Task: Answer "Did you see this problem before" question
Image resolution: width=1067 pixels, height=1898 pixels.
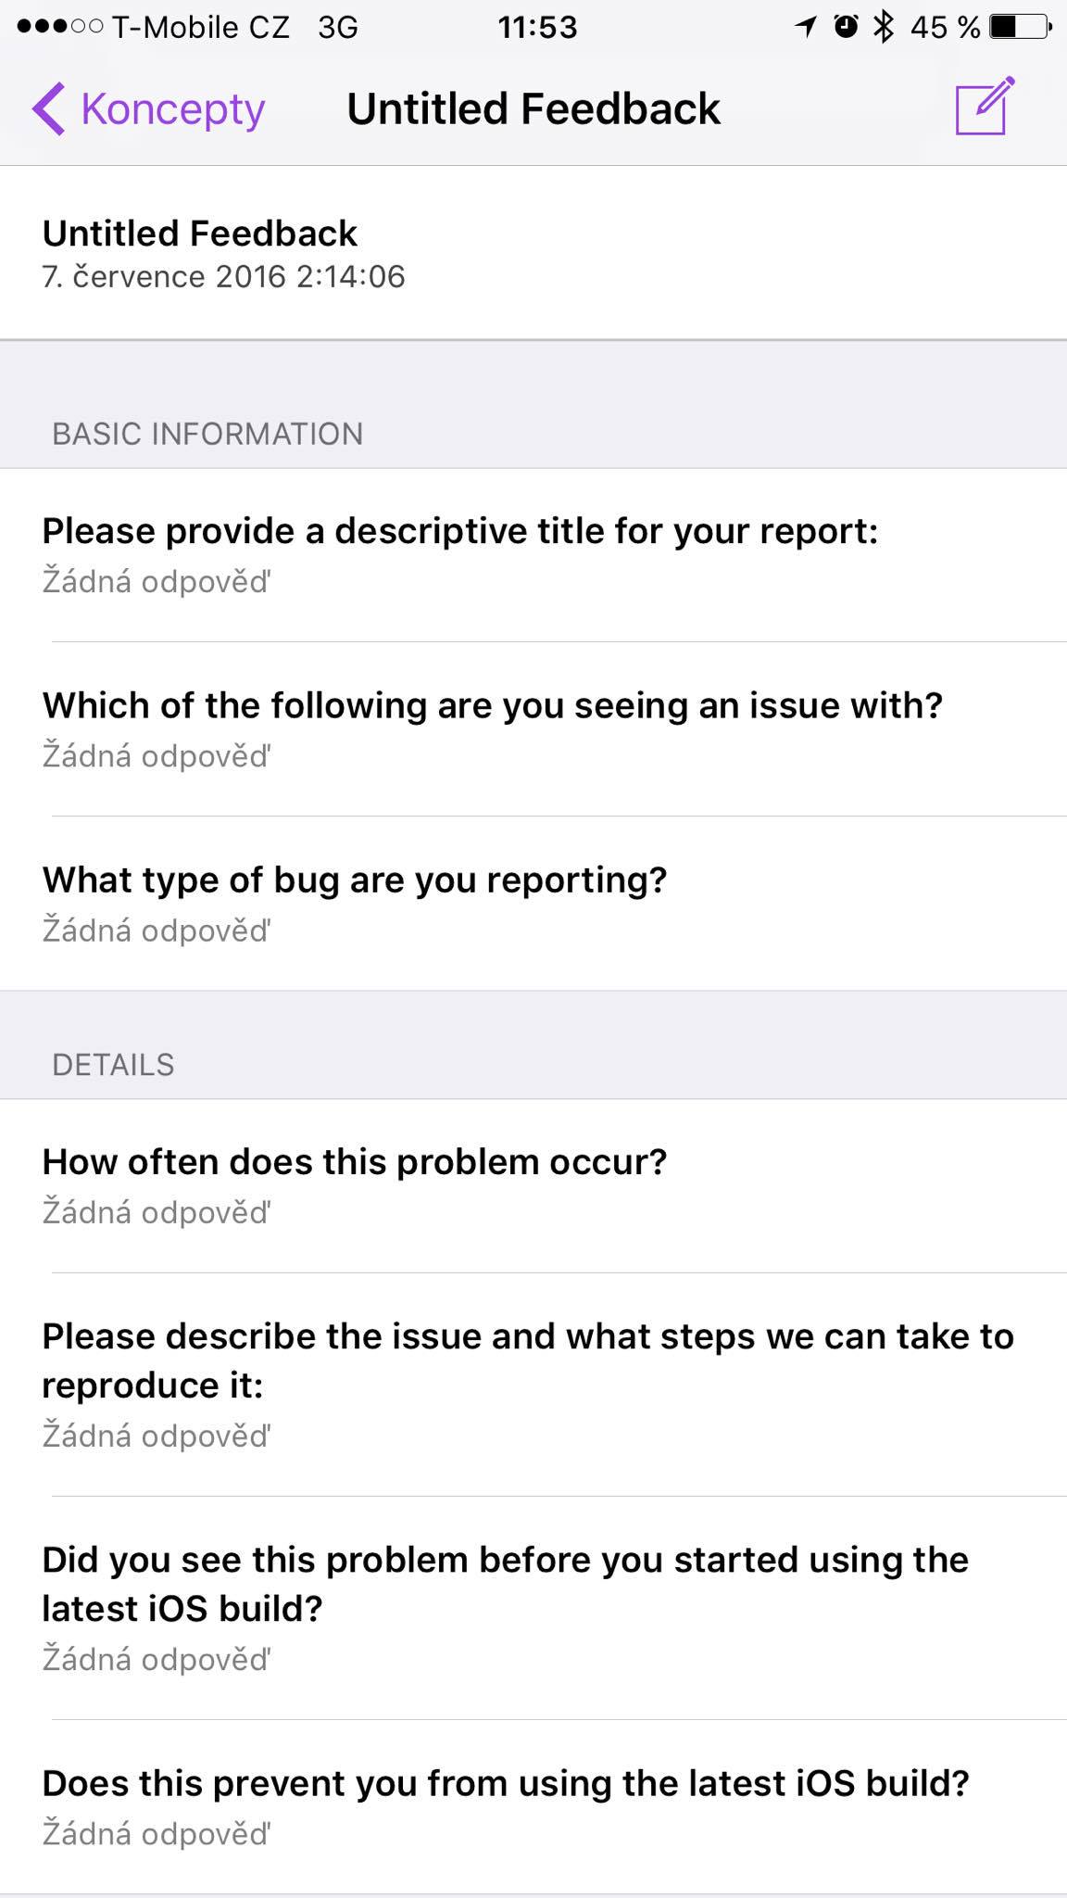Action: (533, 1607)
